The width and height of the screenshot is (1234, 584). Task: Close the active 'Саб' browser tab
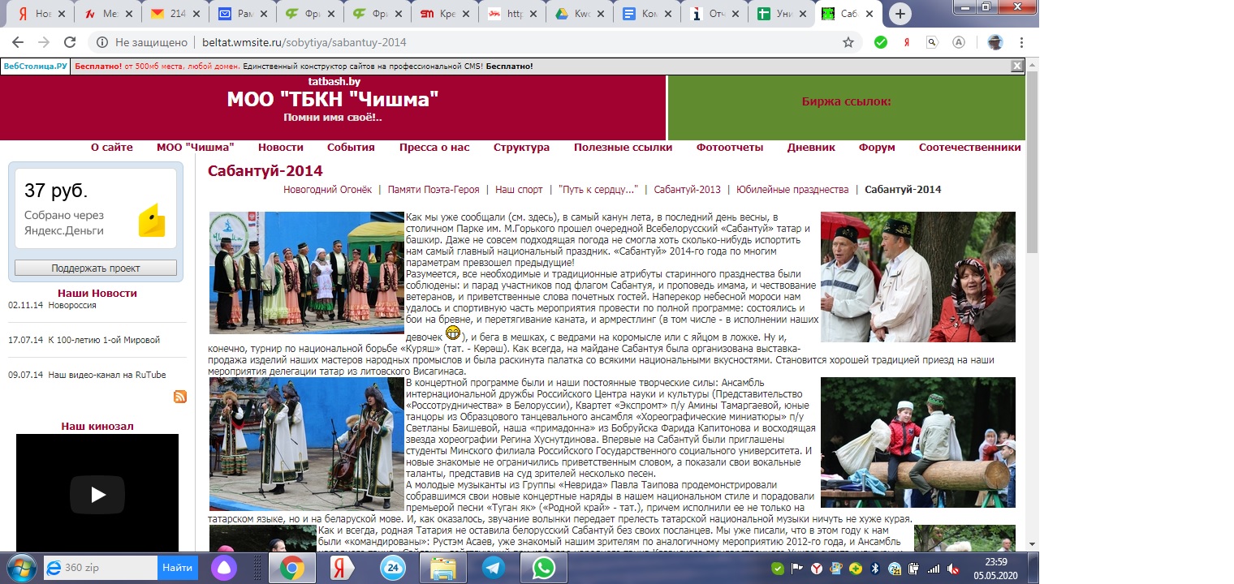click(869, 14)
